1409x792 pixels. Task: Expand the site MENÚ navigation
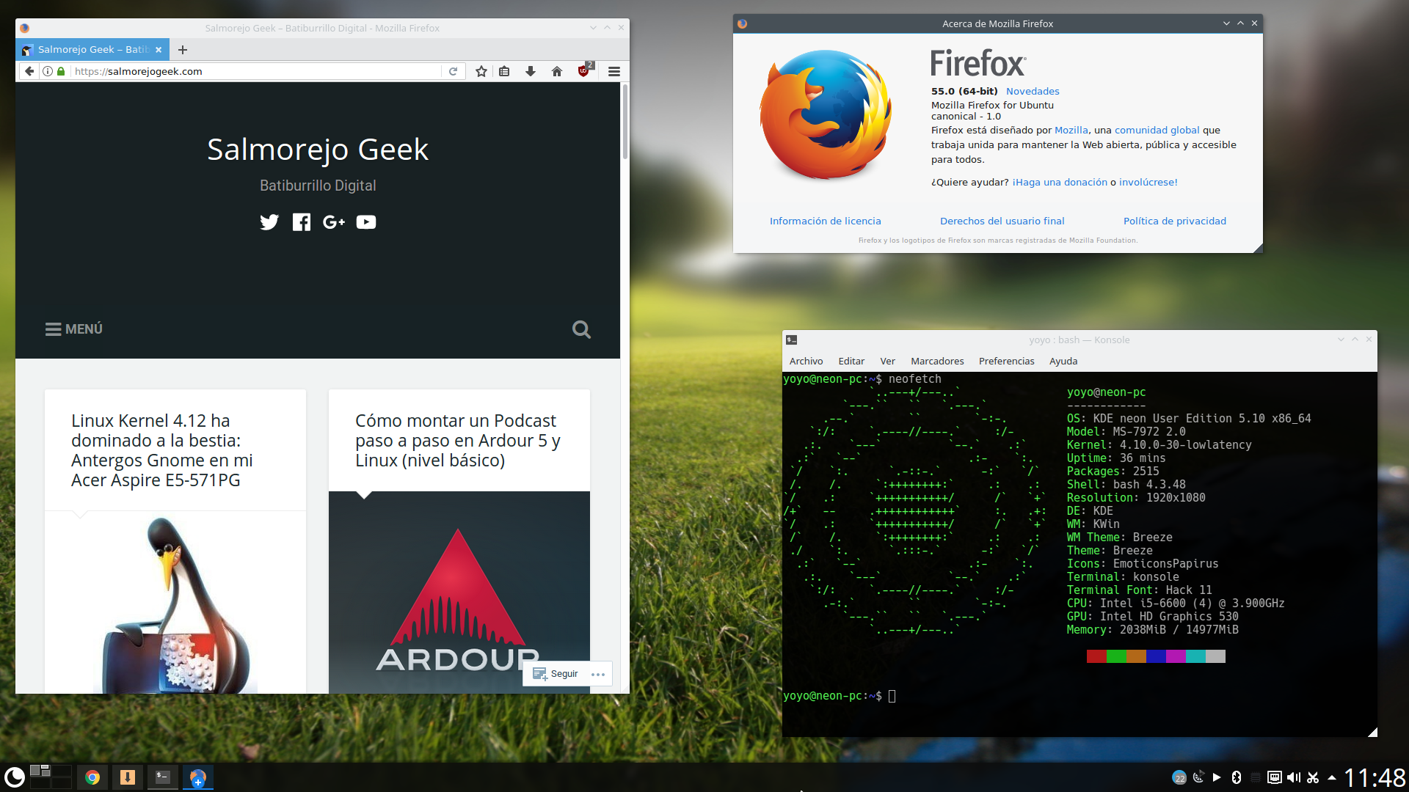74,329
